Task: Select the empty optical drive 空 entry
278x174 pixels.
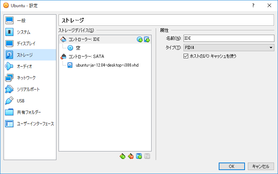Action: (x=105, y=48)
